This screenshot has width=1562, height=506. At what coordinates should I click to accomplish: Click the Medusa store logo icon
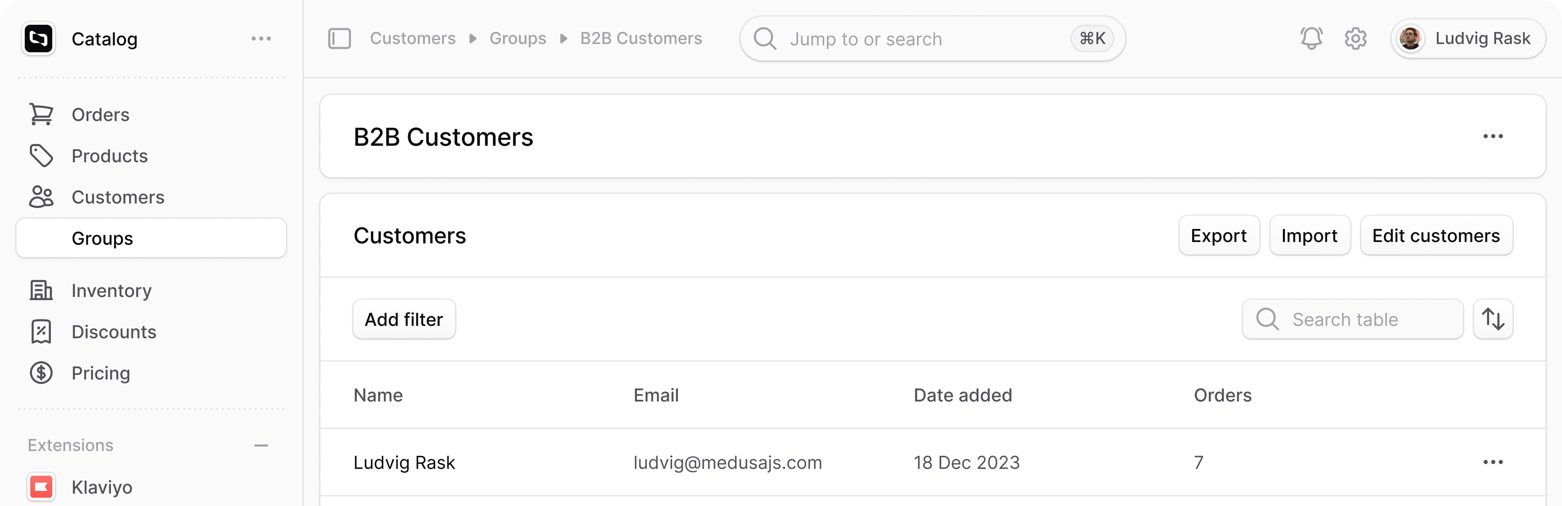click(39, 39)
